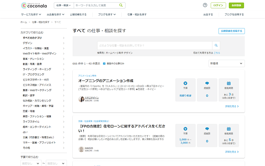
Task: Click the ログイン button
Action: pos(218,6)
